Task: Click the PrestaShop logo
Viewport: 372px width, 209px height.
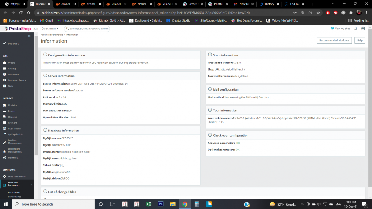Action: [18, 29]
